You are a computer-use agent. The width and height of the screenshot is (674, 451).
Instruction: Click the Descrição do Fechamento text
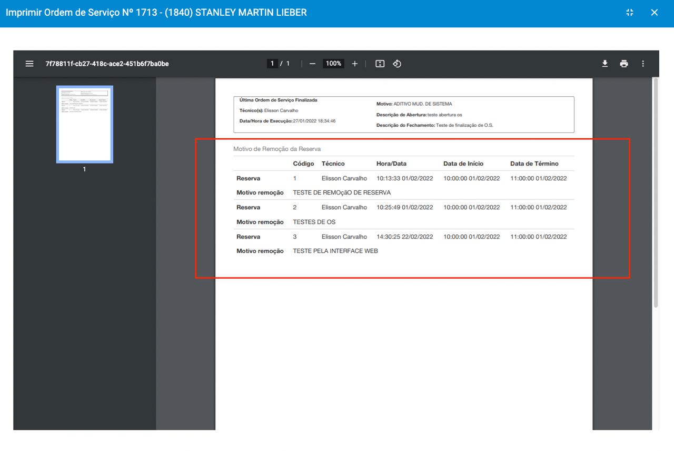[x=434, y=125]
